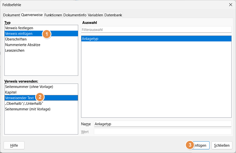The image size is (236, 153).
Task: Choose '„Oberhalb"/„Unterhalb"' reference format
Action: pyautogui.click(x=24, y=104)
